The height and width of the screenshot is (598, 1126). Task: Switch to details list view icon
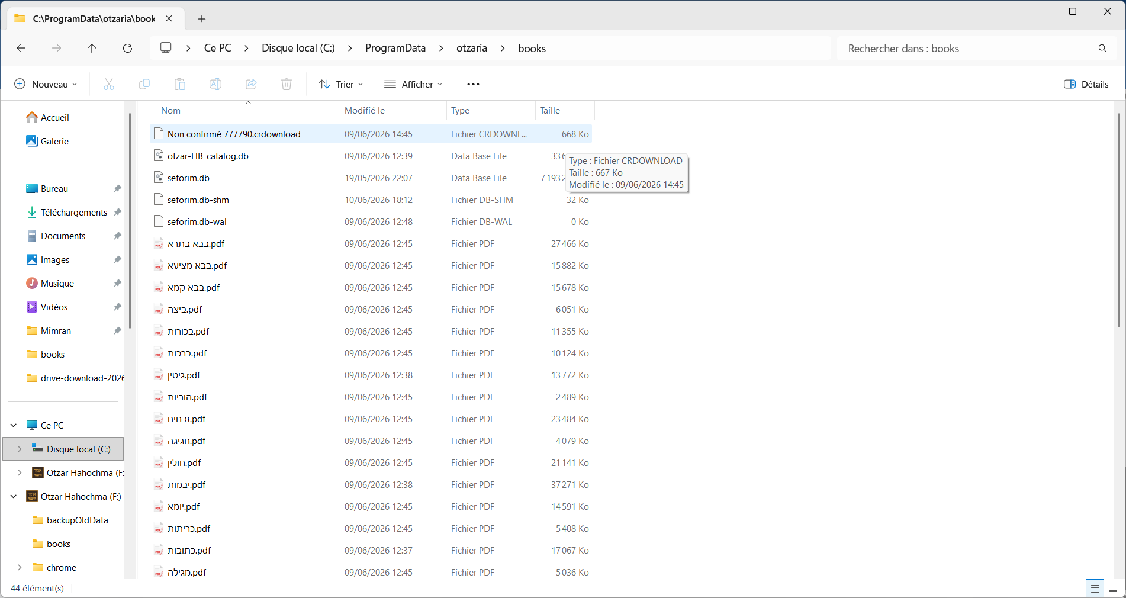tap(1095, 588)
